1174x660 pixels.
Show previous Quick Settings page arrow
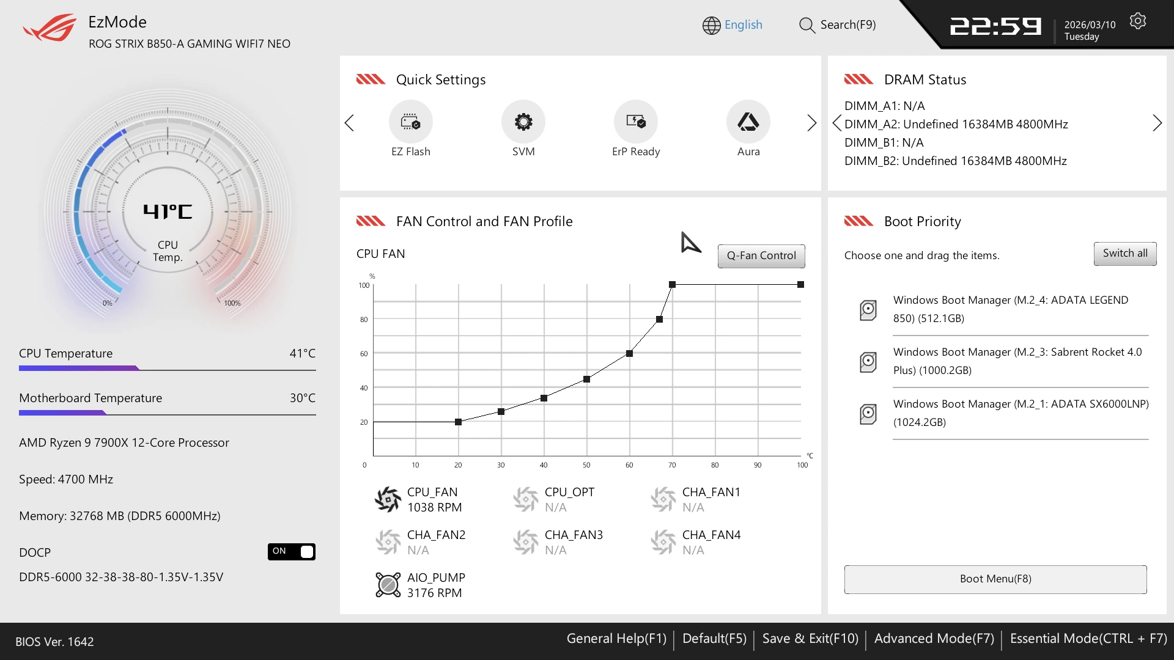[x=349, y=123]
